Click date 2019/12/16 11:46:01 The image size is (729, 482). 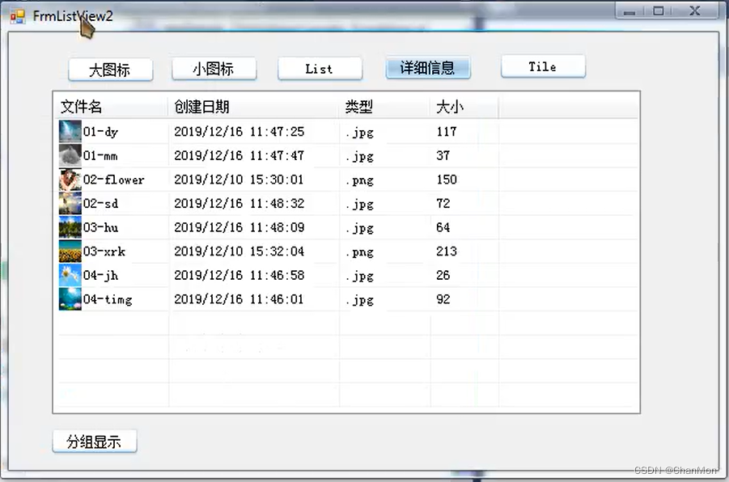pyautogui.click(x=239, y=299)
